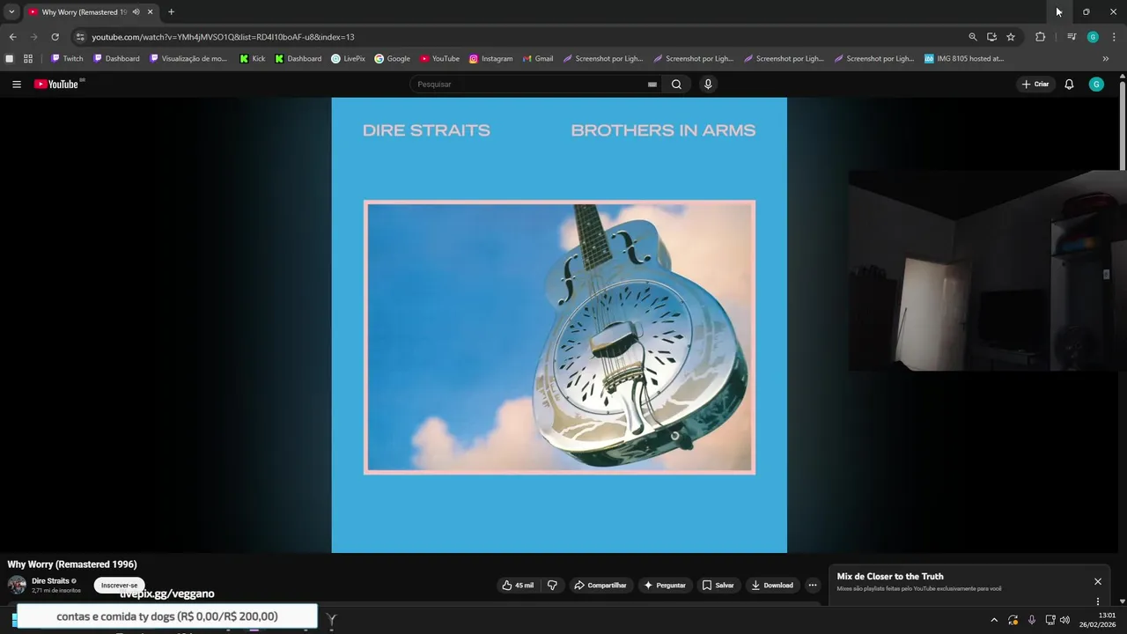Screen dimensions: 1127x634
Task: Mute the tab via speaker icon
Action: (136, 12)
